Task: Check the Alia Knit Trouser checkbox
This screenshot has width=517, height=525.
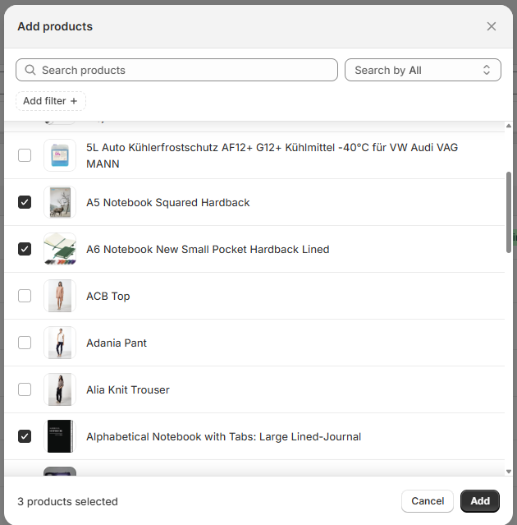Action: [25, 389]
